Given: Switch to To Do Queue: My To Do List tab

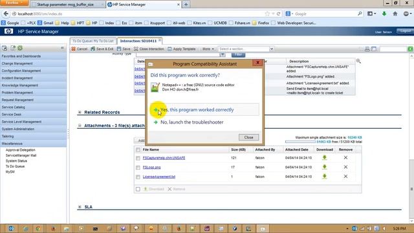Looking at the screenshot, I should pos(93,41).
